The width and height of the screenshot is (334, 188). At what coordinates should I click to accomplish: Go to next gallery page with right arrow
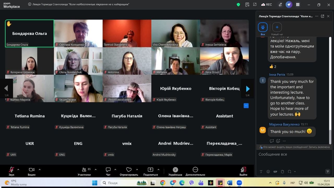248,89
